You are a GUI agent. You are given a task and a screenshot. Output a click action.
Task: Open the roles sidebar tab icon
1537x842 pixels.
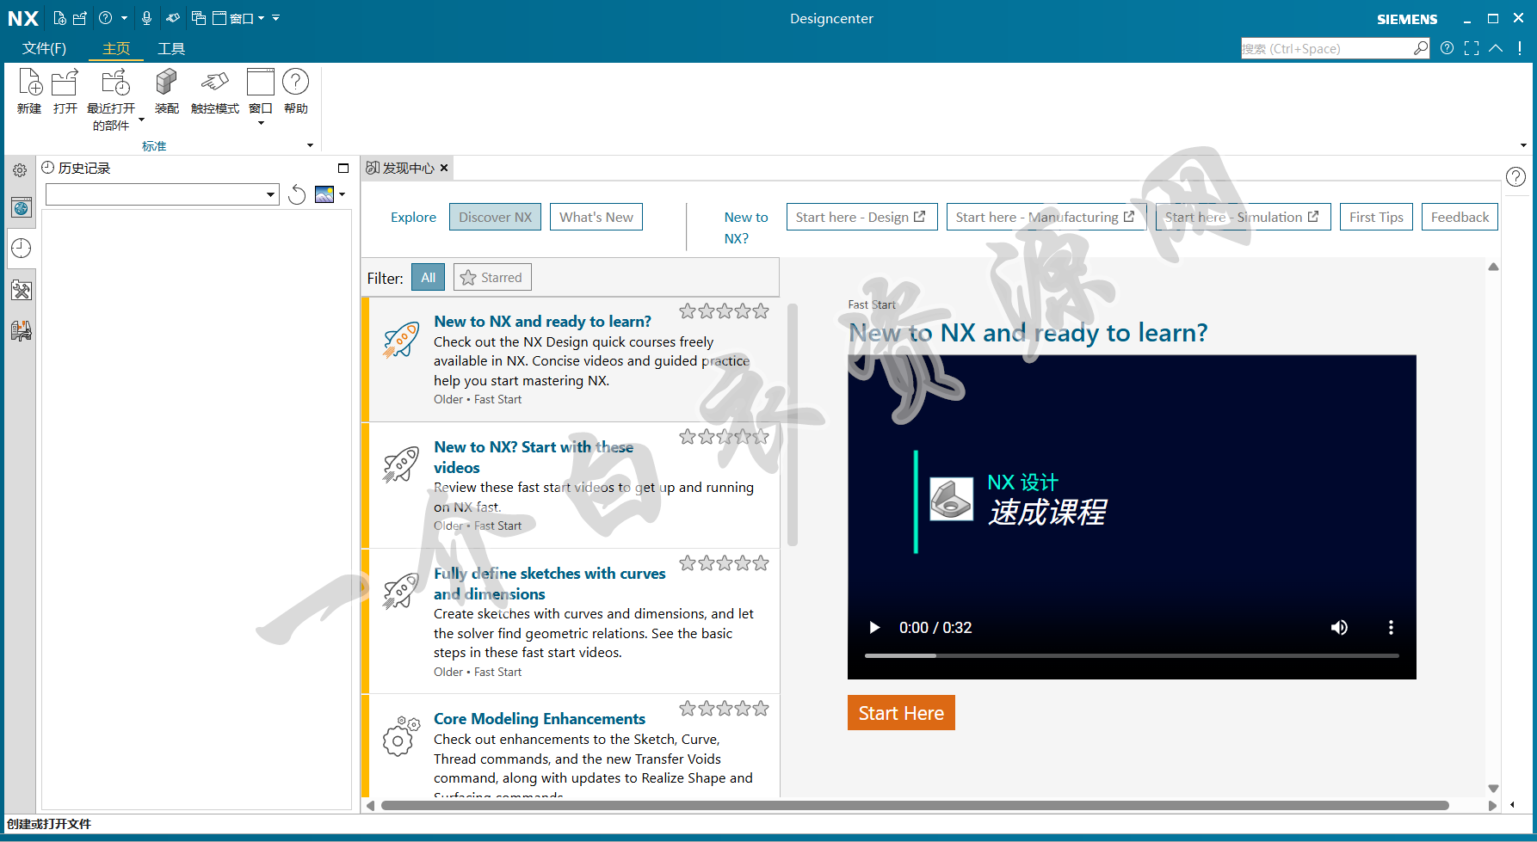[x=22, y=330]
